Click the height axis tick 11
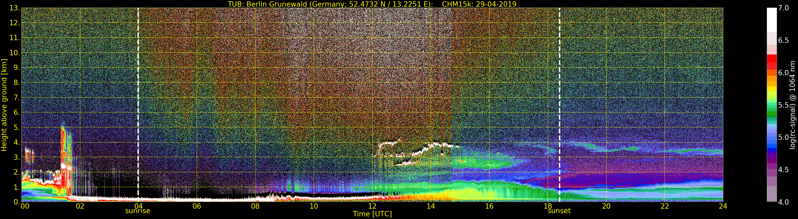 [15, 38]
